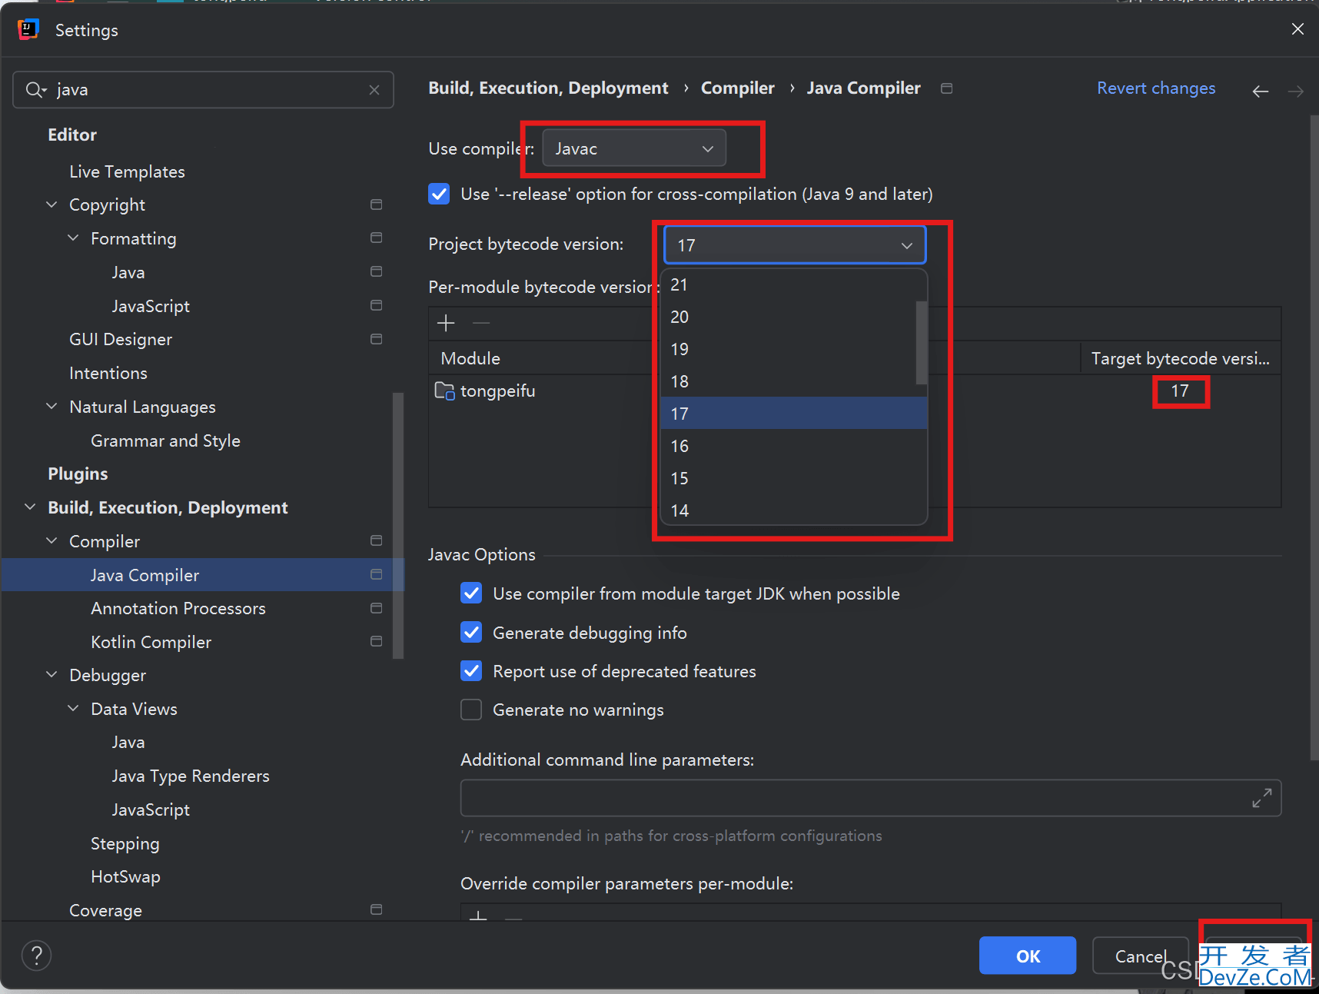The image size is (1319, 994).
Task: Click the IntelliJ logo in title bar
Action: [x=28, y=30]
